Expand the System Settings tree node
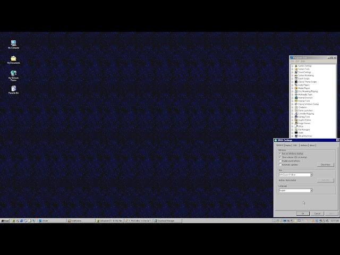 (x=292, y=66)
